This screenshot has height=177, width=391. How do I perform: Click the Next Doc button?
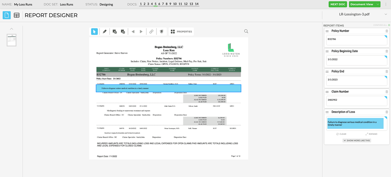338,4
